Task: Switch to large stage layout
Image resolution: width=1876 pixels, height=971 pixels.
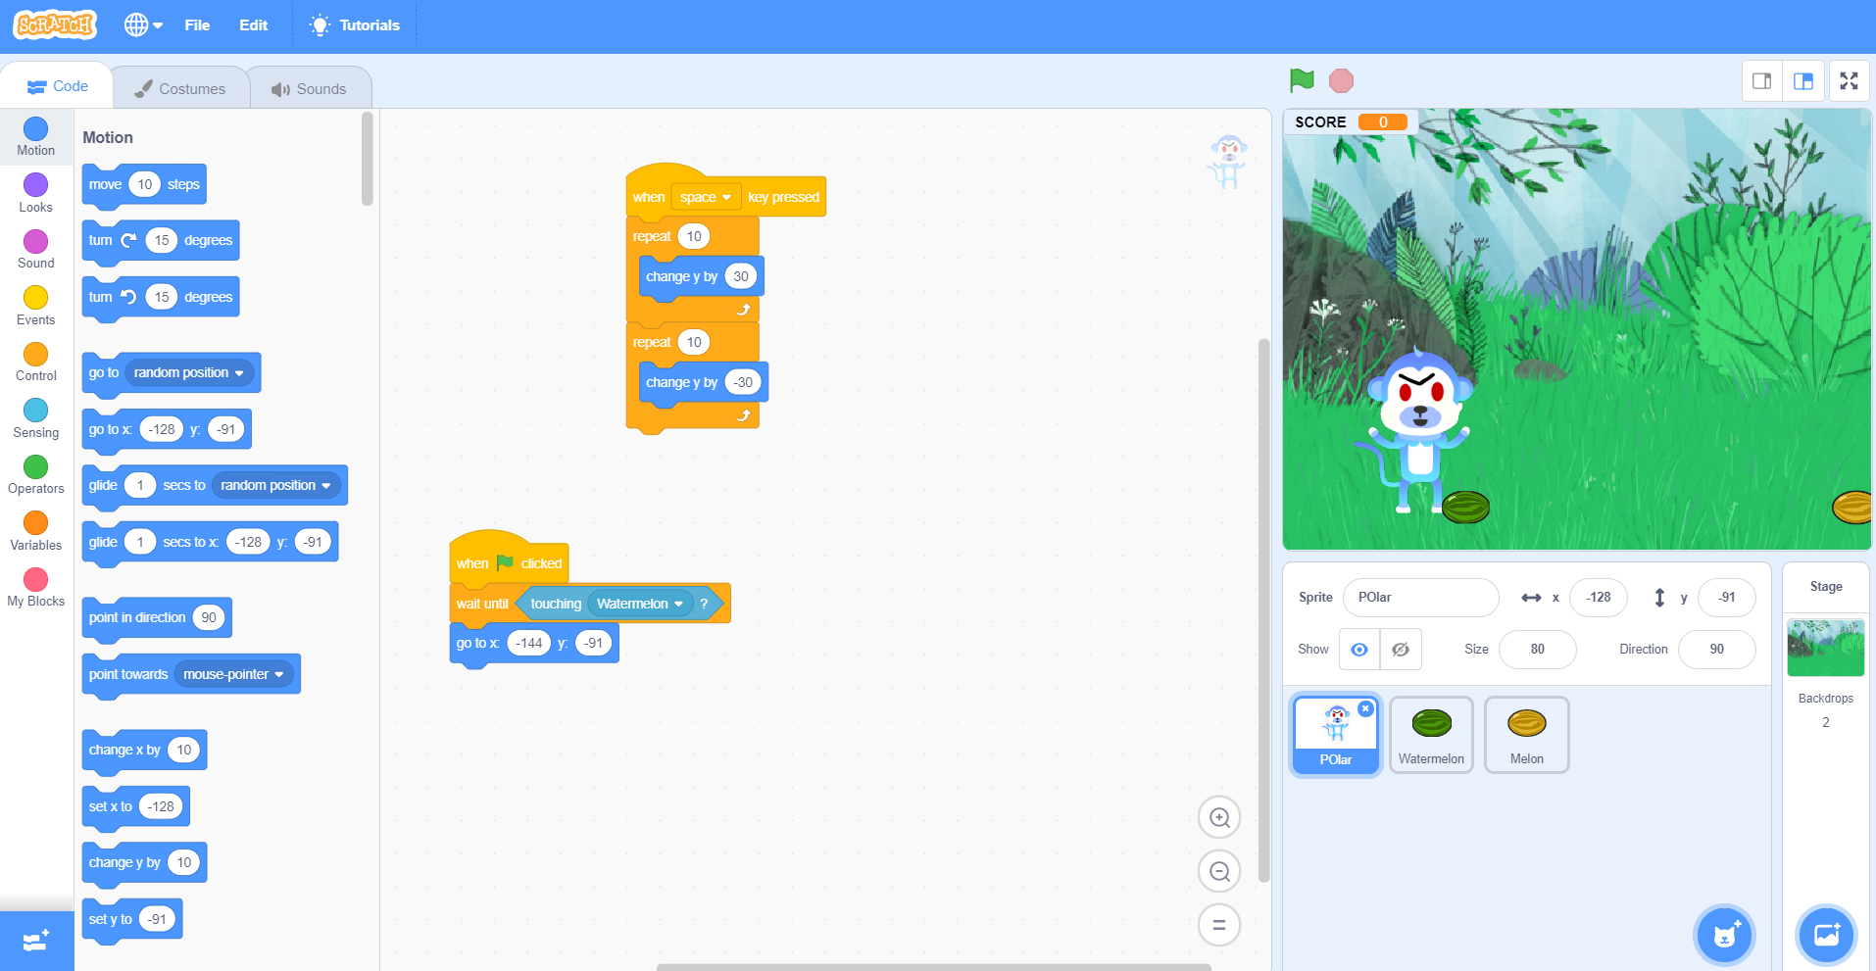Action: coord(1803,81)
